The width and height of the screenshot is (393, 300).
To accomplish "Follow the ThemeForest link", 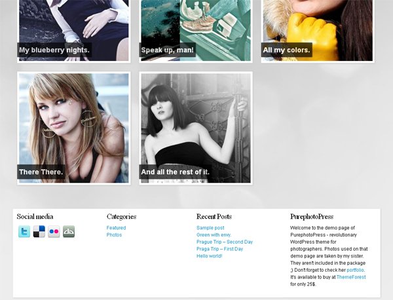I will pos(351,277).
